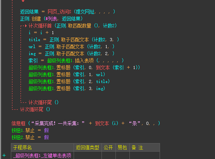The height and width of the screenshot is (159, 215).
Task: Click the line i = i + 1
Action: point(41,33)
